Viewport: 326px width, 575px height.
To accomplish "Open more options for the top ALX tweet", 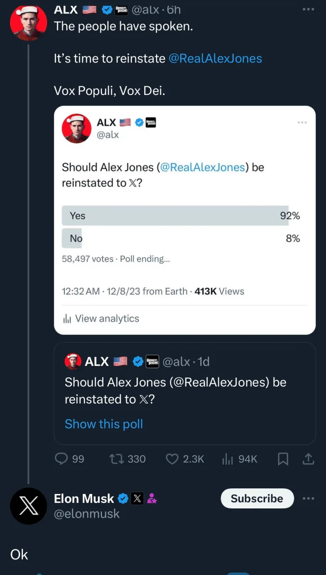I will (308, 9).
